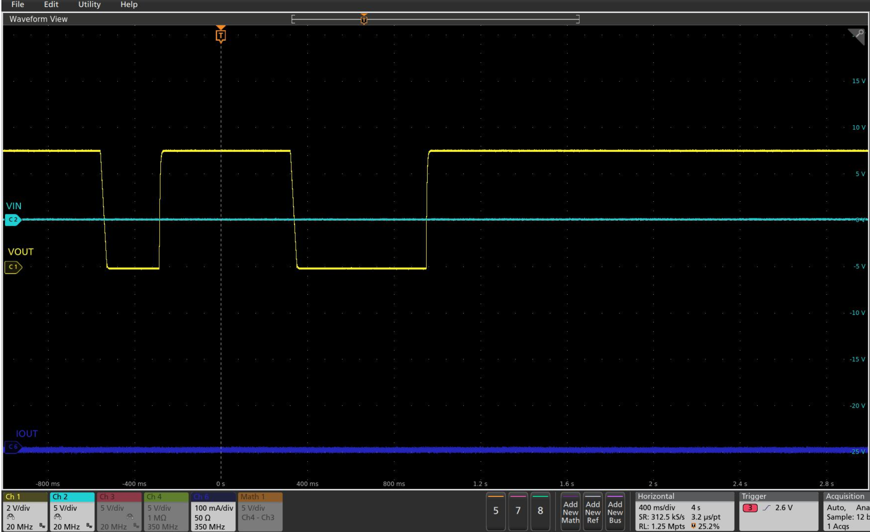Click the SR: 312.5 kS/s sample rate
Screen dimensions: 870x532
click(662, 517)
